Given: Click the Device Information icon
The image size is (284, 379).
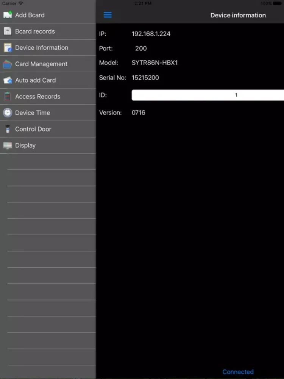Looking at the screenshot, I should pos(8,48).
